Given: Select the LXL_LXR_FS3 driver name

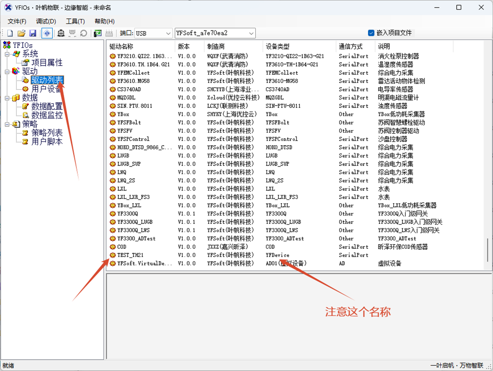Looking at the screenshot, I should [134, 197].
